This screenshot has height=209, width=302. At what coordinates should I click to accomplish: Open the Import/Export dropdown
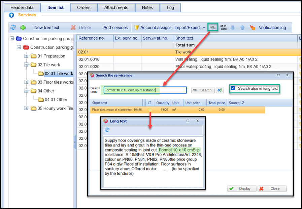(190, 28)
